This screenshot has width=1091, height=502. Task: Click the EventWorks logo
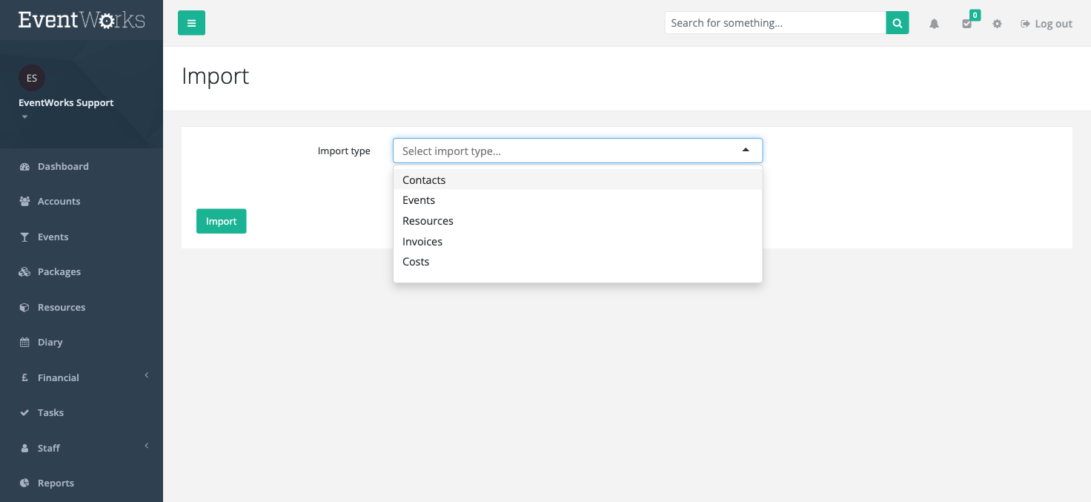coord(82,20)
